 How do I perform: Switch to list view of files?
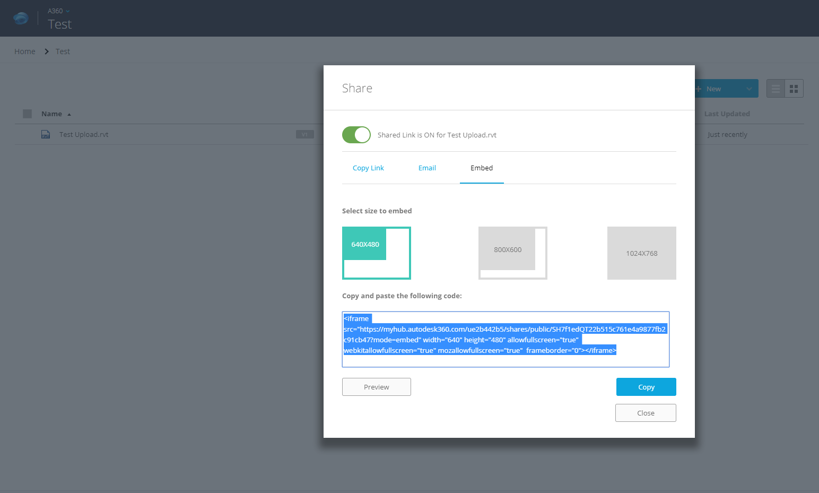point(775,88)
